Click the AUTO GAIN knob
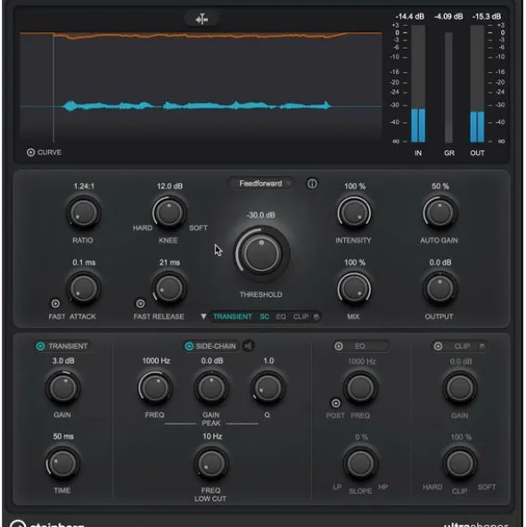This screenshot has width=526, height=527. pos(440,213)
